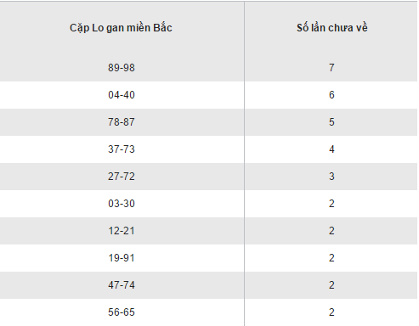Select the 56-65 pair cell

pyautogui.click(x=122, y=312)
